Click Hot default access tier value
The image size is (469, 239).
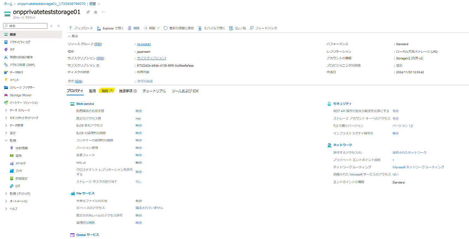coord(138,118)
